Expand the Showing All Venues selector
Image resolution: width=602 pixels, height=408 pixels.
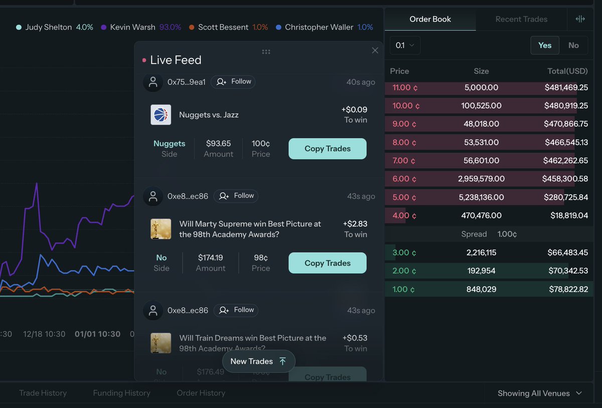point(538,393)
